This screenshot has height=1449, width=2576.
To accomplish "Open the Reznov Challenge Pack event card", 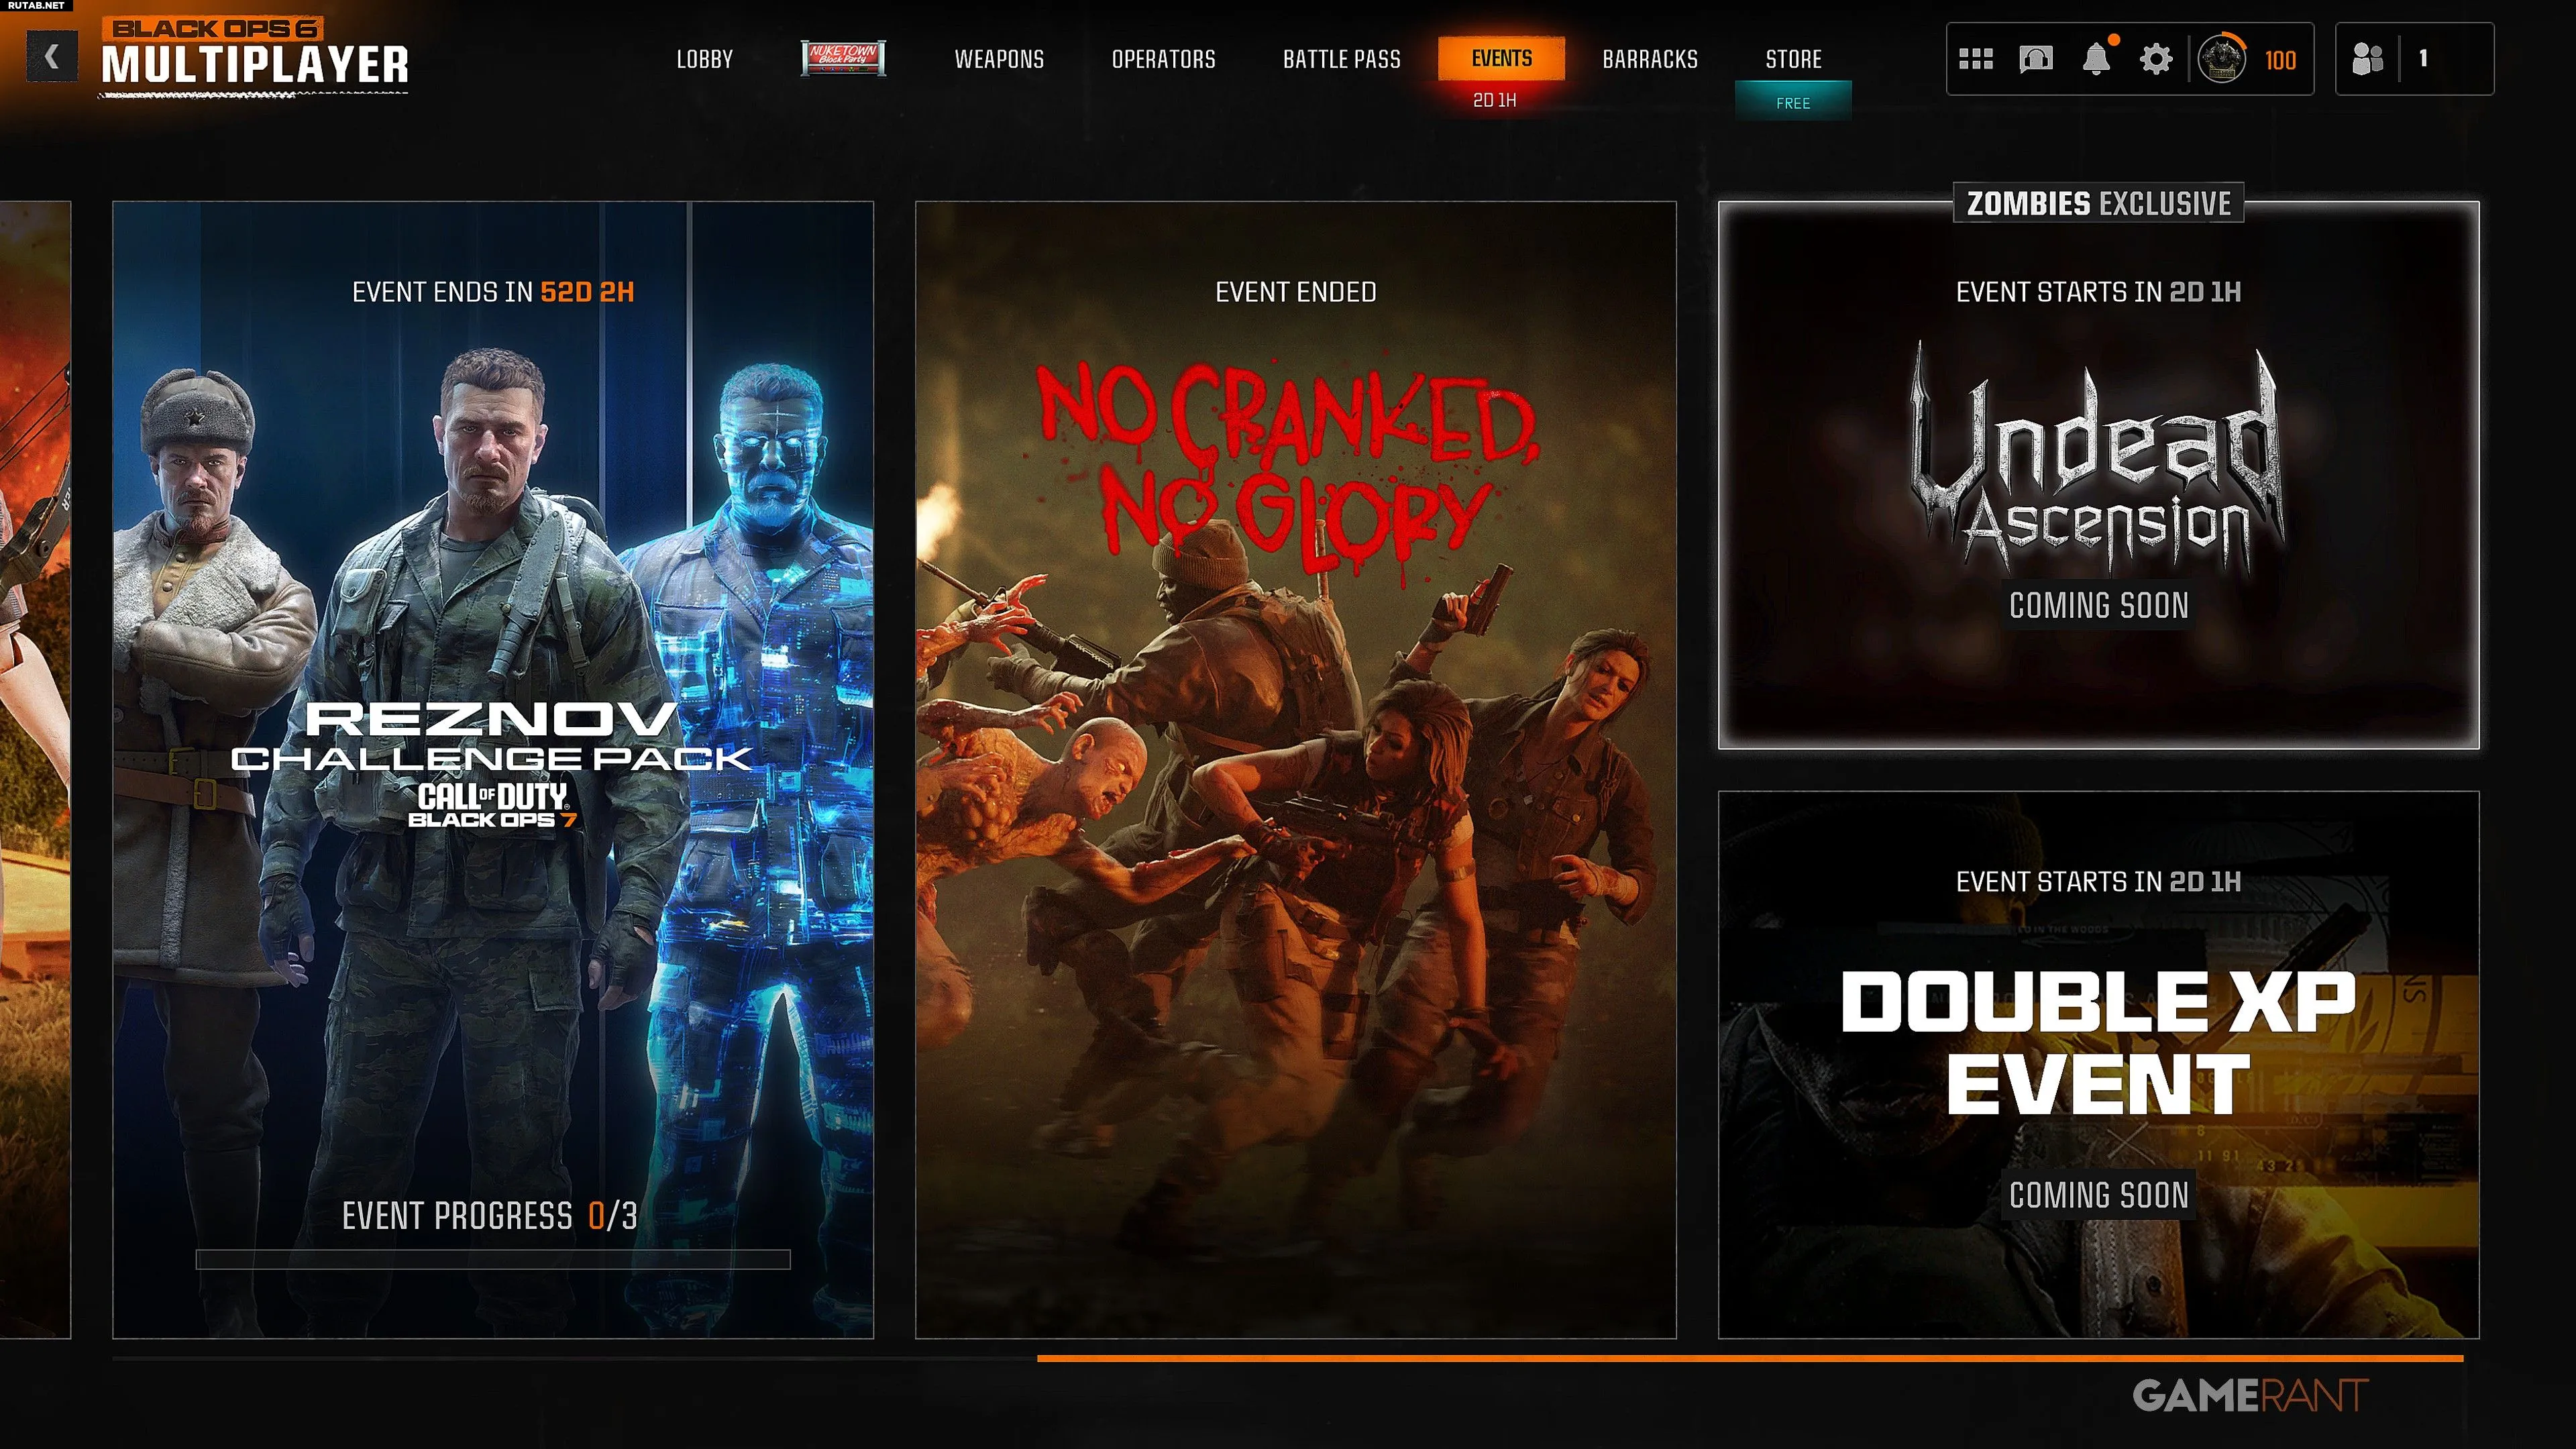I will point(493,770).
